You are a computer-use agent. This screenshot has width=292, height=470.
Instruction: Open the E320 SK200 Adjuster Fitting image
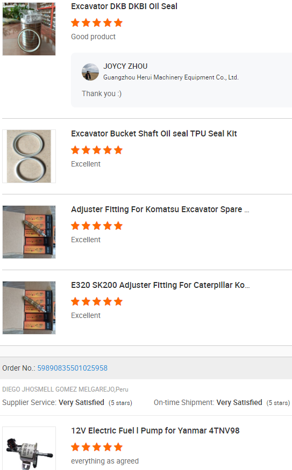click(29, 308)
